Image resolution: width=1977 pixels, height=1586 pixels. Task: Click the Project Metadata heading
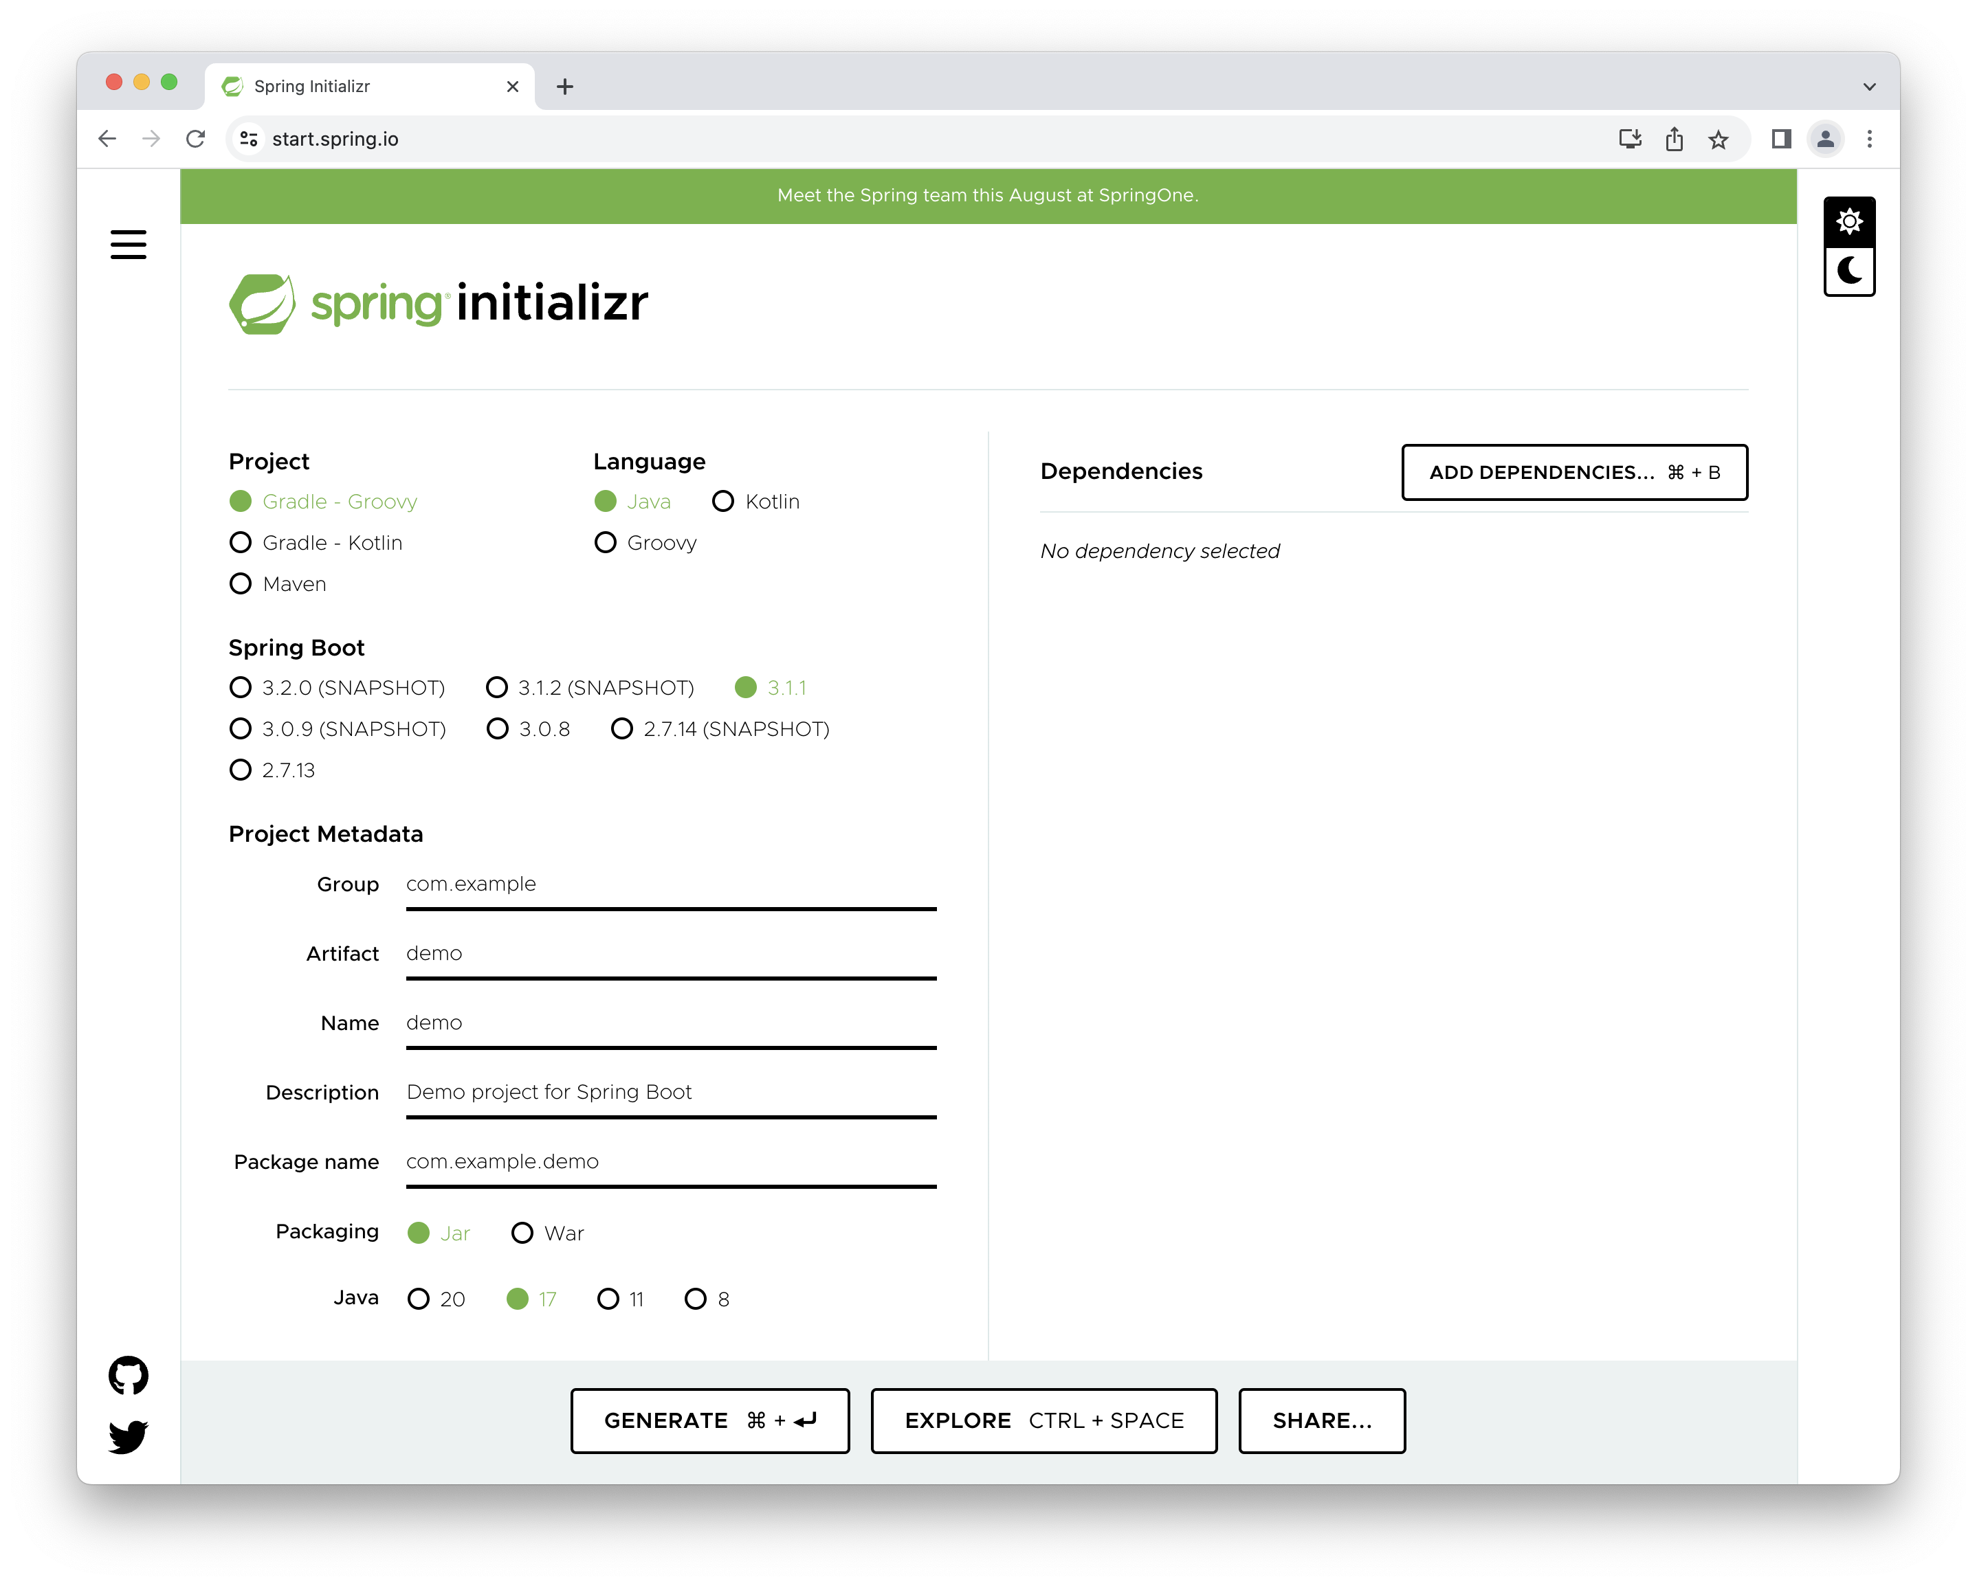pos(326,834)
